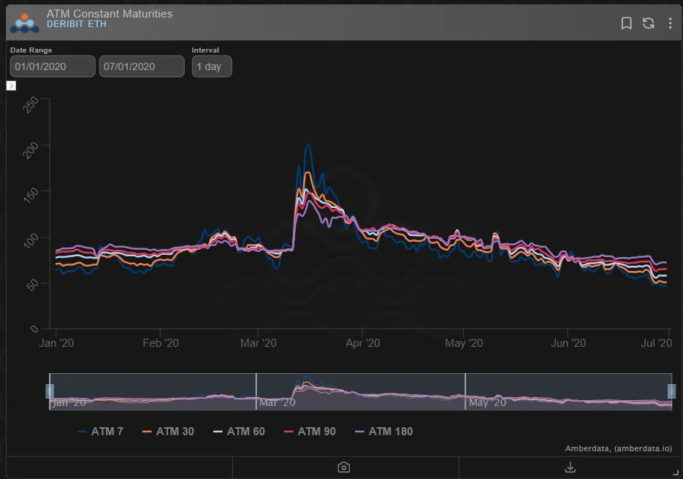Toggle the ATM 60 series in legend
Image resolution: width=683 pixels, height=479 pixels.
pos(239,432)
